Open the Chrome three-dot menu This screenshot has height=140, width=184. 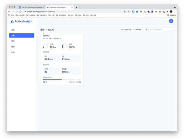coord(175,11)
